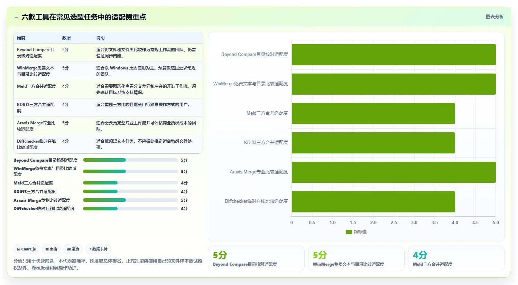Click the WinMerge 5分 summary card
518x285 pixels.
356,258
